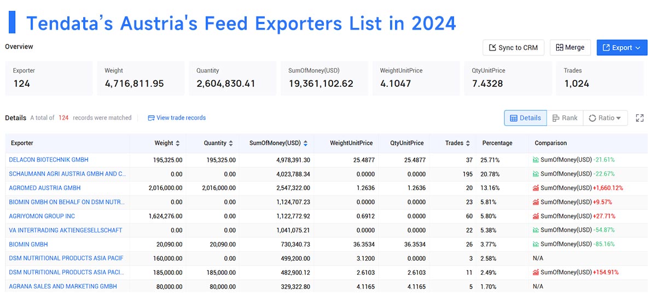Click comparison value +1,660.12%
651x294 pixels.
(608, 188)
